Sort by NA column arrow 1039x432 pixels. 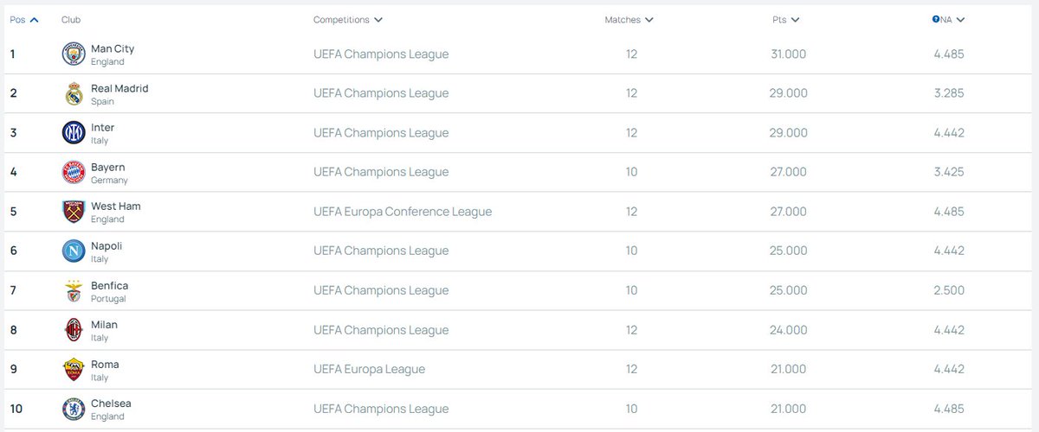coord(960,19)
